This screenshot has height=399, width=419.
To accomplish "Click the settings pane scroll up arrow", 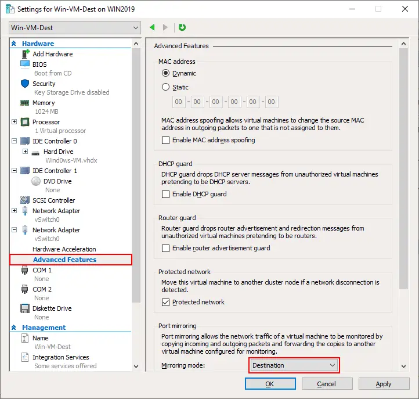I will 403,44.
